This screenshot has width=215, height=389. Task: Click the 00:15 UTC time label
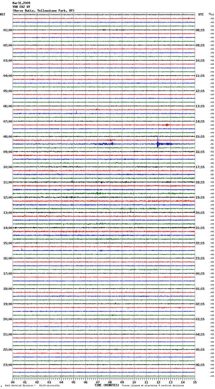200,274
